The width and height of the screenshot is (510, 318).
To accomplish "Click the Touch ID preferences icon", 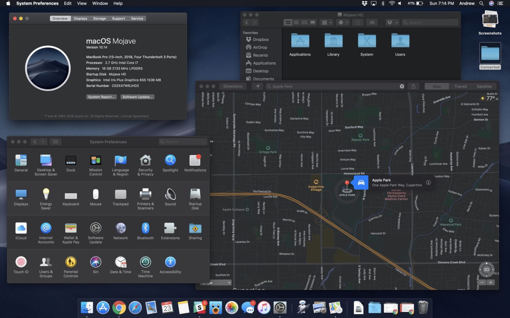I will click(21, 263).
